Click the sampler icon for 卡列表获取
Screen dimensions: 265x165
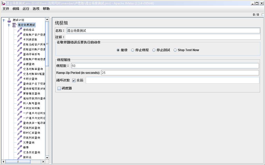tap(20, 40)
